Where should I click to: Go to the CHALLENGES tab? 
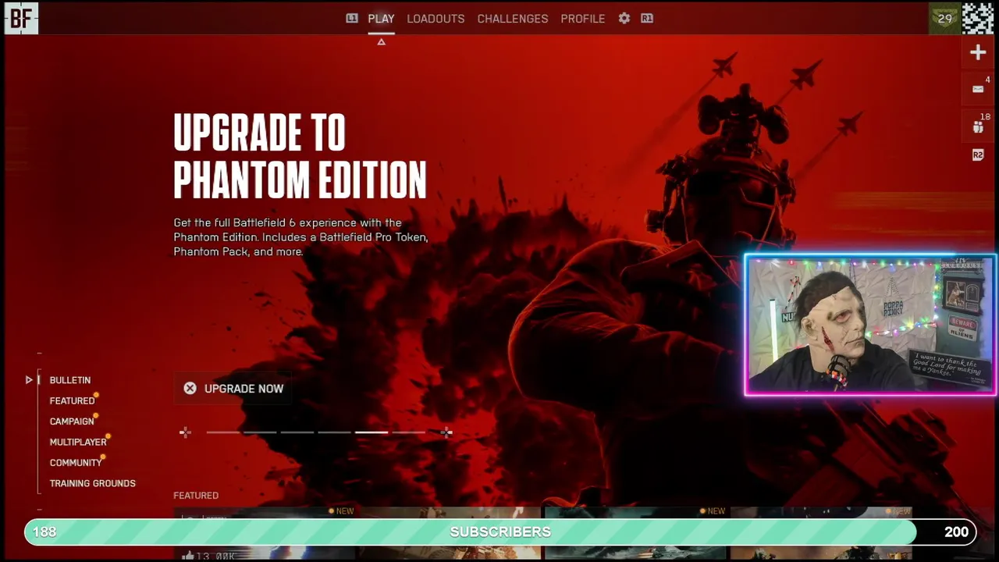point(513,19)
